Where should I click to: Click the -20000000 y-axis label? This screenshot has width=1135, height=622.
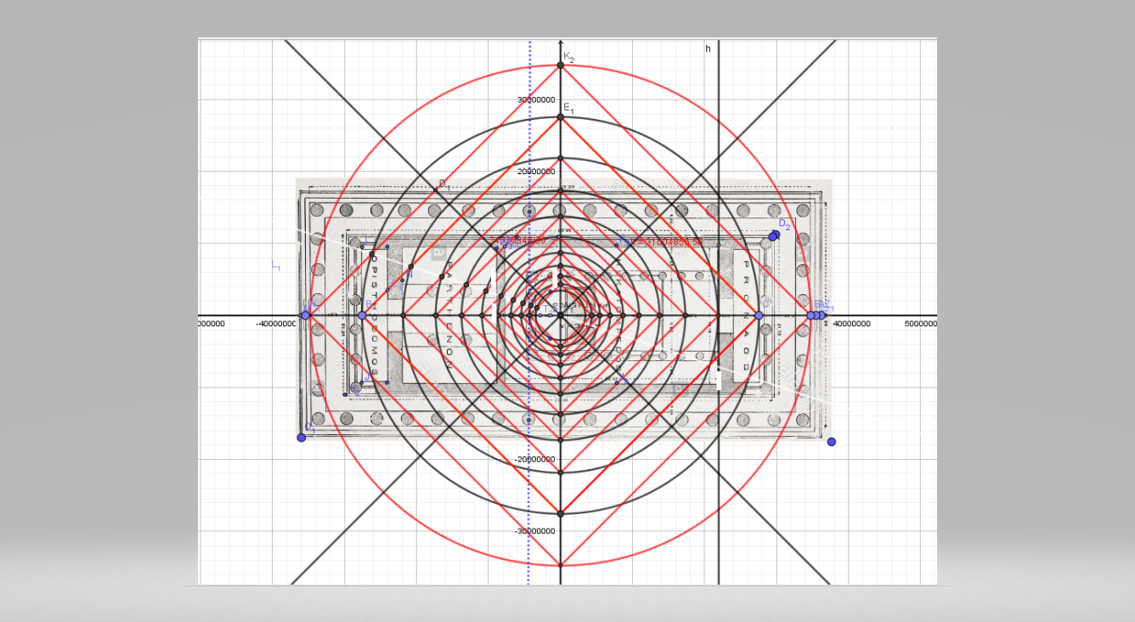534,460
